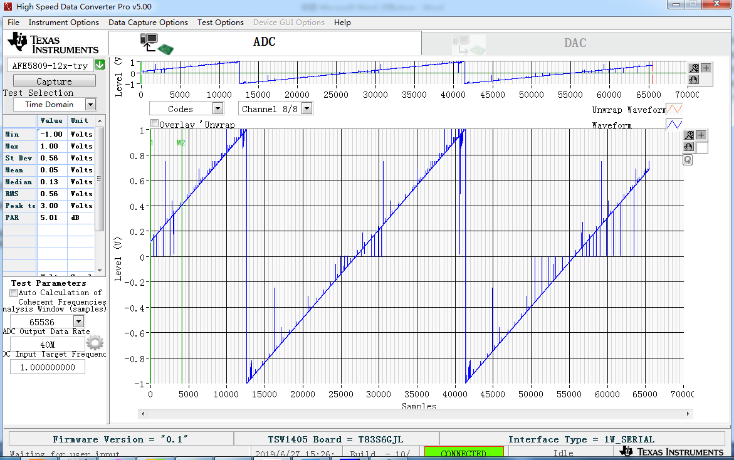The width and height of the screenshot is (734, 460).
Task: Open the 65536 analysis window samples dropdown
Action: pos(78,321)
